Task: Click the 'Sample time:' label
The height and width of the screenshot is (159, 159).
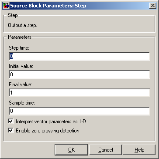Action: (22, 103)
